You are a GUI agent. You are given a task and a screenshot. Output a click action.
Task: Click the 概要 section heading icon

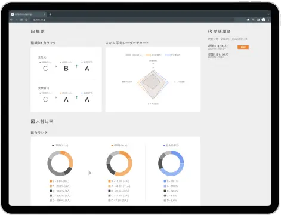[33, 32]
